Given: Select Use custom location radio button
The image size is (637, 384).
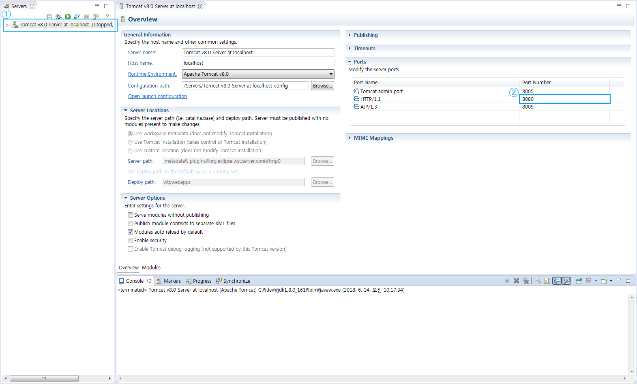Looking at the screenshot, I should coord(130,151).
